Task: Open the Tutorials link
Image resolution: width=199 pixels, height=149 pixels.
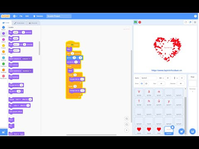Action: tap(38, 16)
